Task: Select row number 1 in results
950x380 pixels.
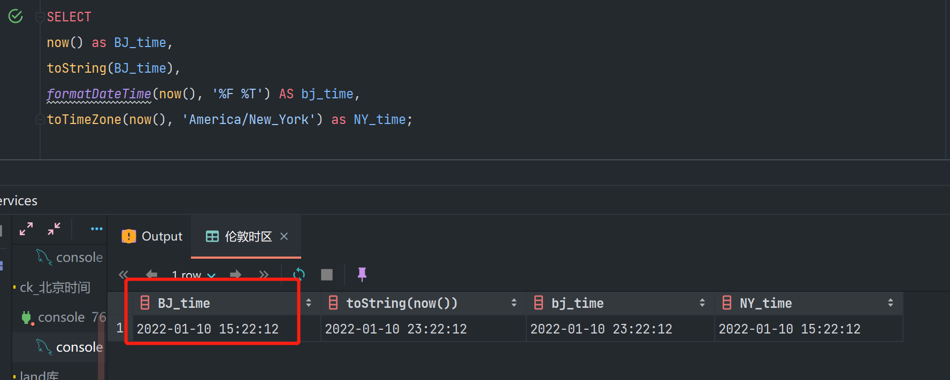Action: 120,328
